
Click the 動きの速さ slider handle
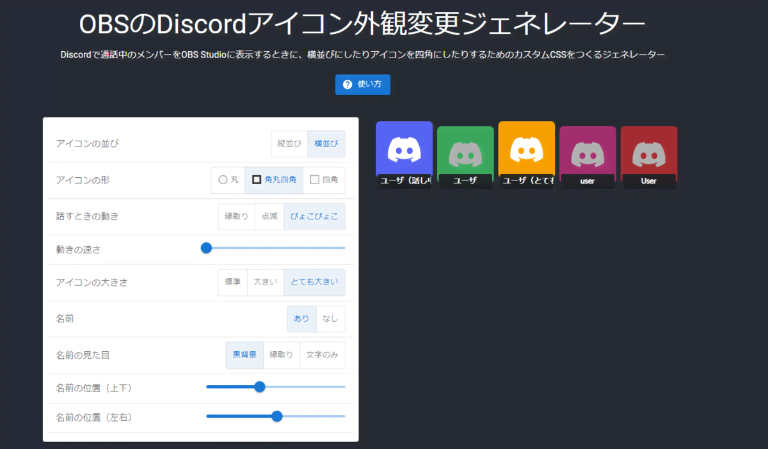(206, 248)
